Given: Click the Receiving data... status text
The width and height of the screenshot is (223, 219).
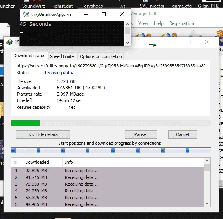Looking at the screenshot, I should [x=60, y=73].
